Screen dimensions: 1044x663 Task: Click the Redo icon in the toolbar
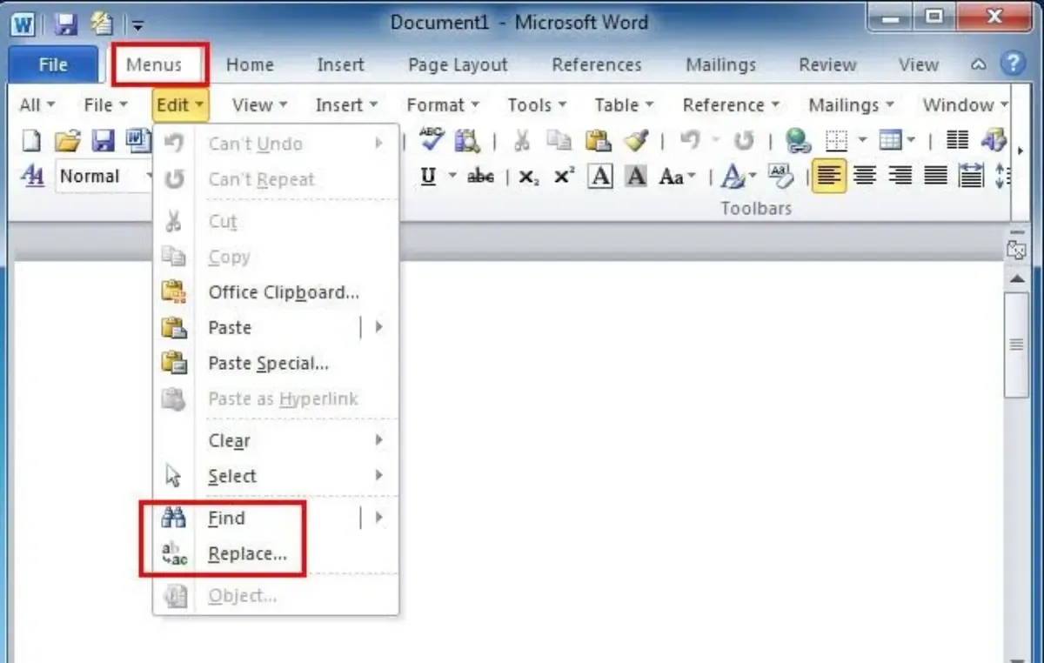pyautogui.click(x=743, y=140)
